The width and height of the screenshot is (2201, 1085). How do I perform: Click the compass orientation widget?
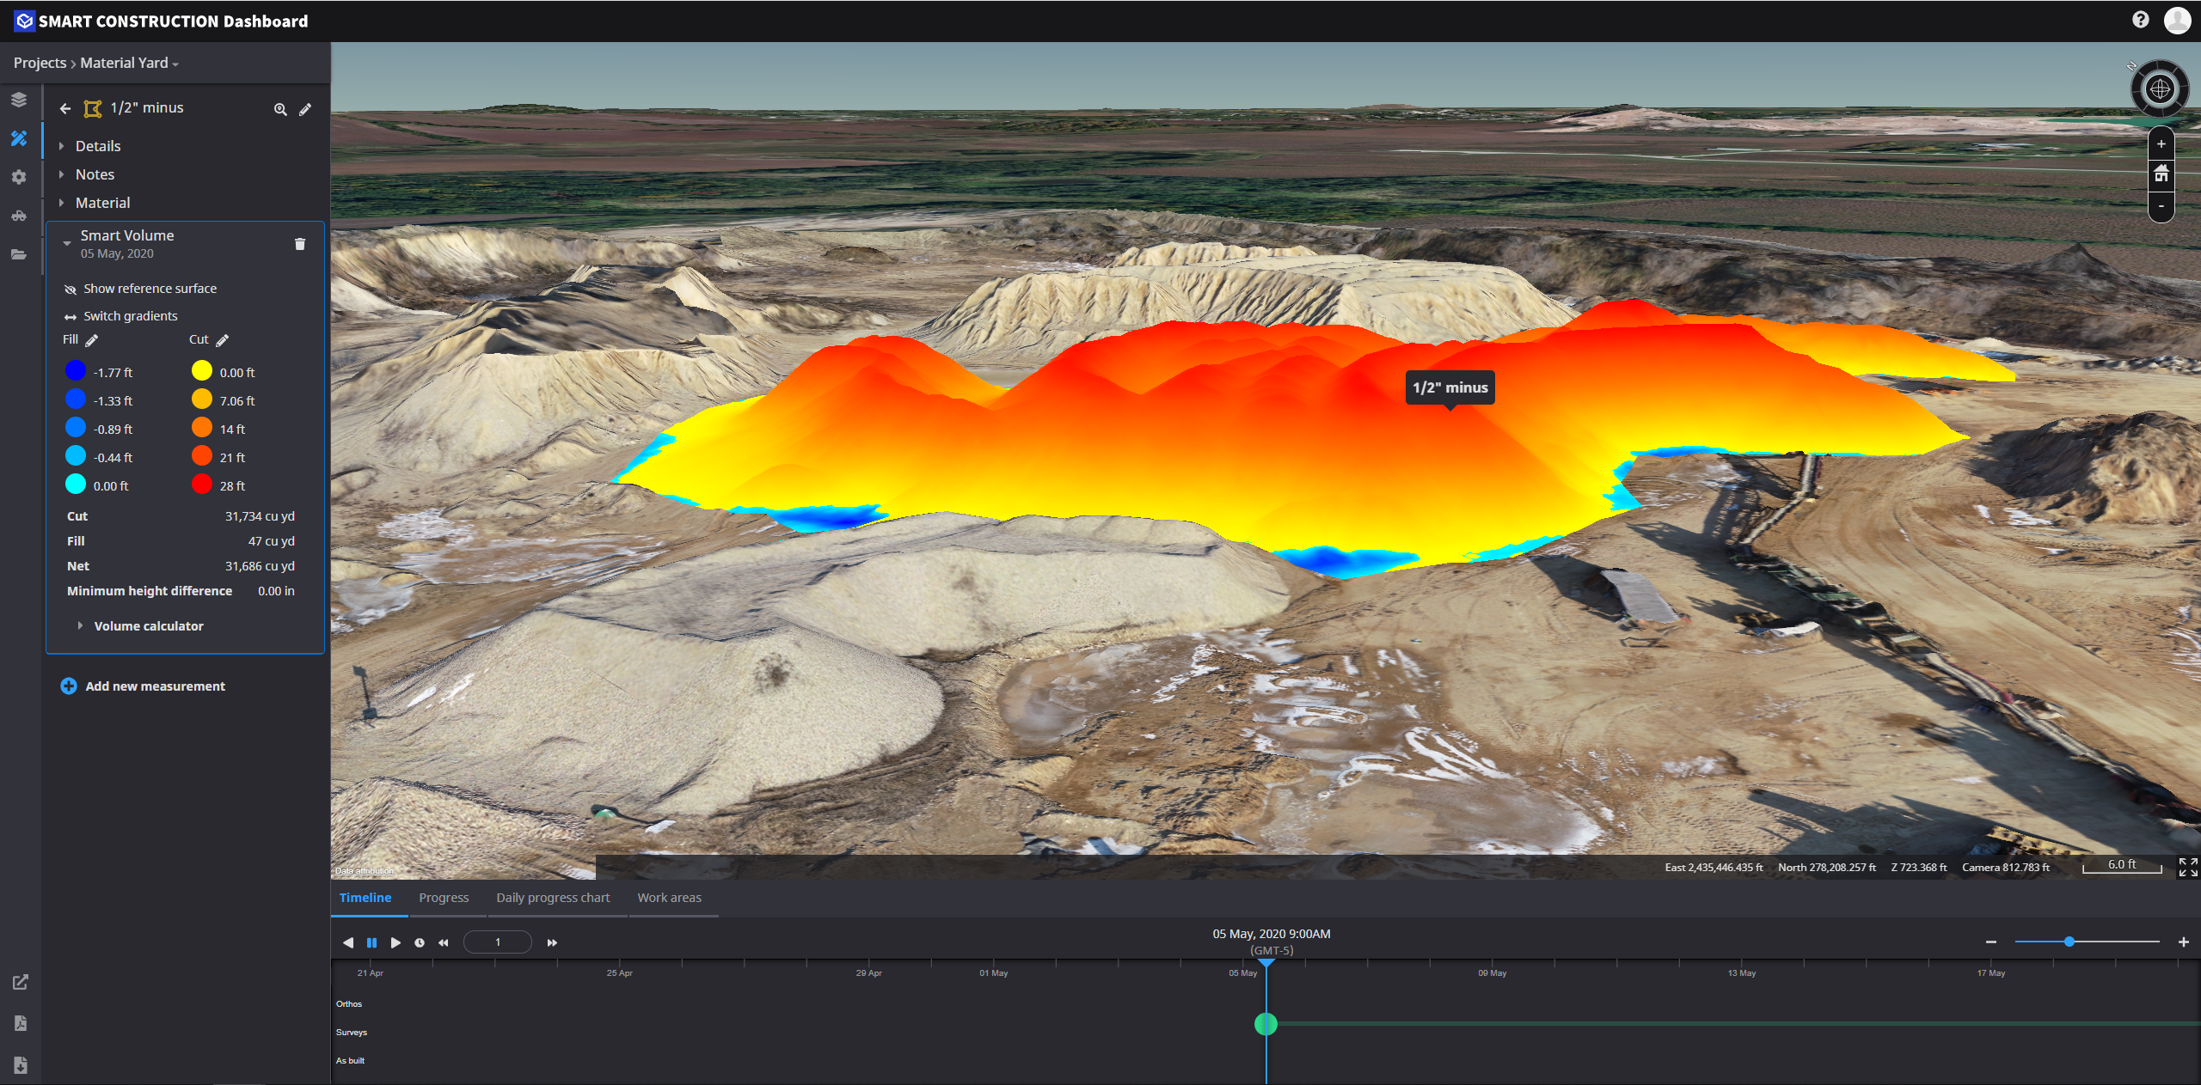pyautogui.click(x=2159, y=88)
